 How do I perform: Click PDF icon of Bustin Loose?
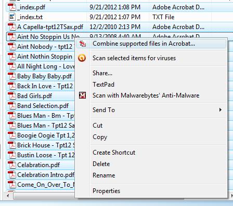tap(12, 155)
